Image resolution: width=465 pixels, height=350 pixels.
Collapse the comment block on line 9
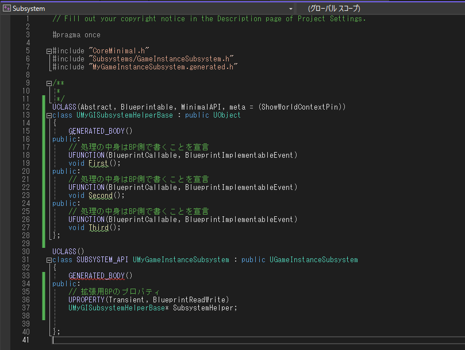click(x=49, y=84)
